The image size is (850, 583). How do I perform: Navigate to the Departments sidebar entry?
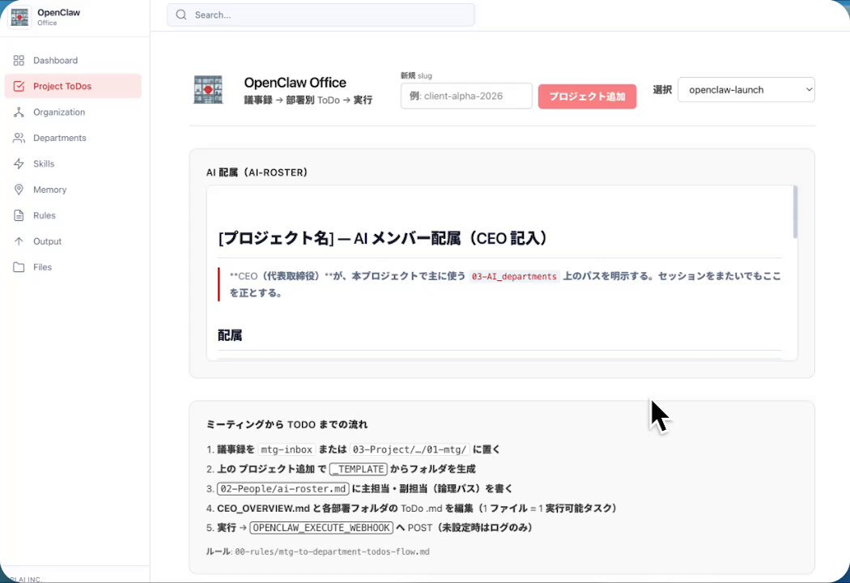point(62,138)
